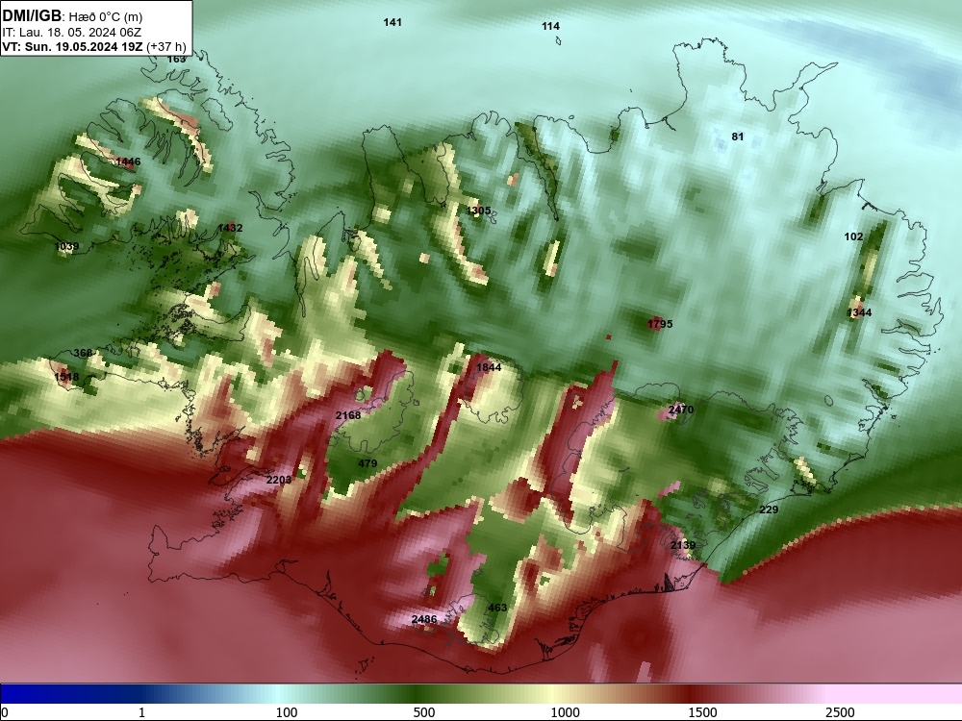The width and height of the screenshot is (962, 721).
Task: Click the color scale label 1
Action: (141, 712)
